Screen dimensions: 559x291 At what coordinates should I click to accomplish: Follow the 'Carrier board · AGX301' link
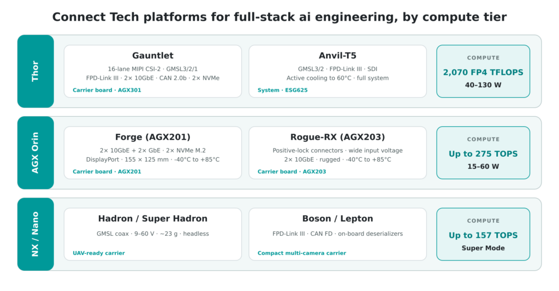[x=107, y=90]
